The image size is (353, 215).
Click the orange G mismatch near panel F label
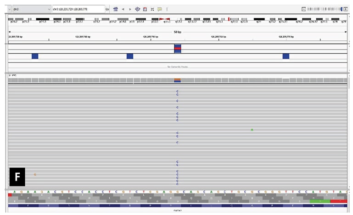[x=35, y=175]
